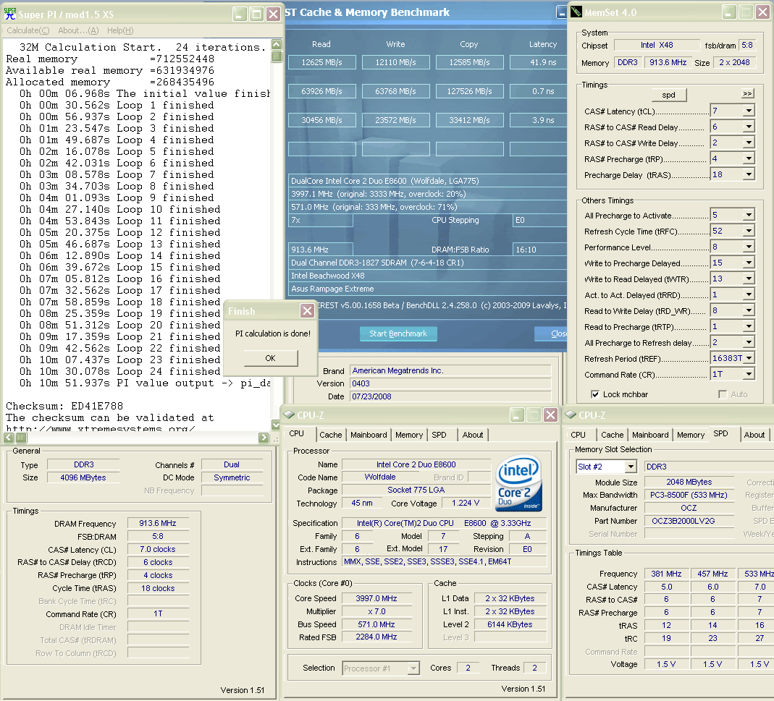Switch to Memory tab in middle CPU-Z

pyautogui.click(x=408, y=435)
